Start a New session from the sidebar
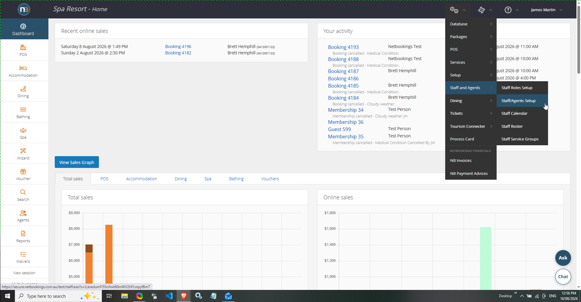581x302 pixels. (x=24, y=273)
